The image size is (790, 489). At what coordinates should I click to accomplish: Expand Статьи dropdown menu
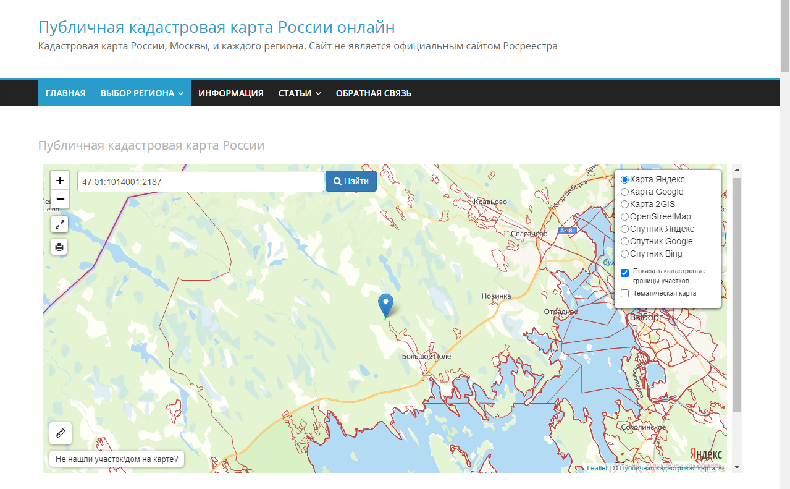(x=300, y=93)
